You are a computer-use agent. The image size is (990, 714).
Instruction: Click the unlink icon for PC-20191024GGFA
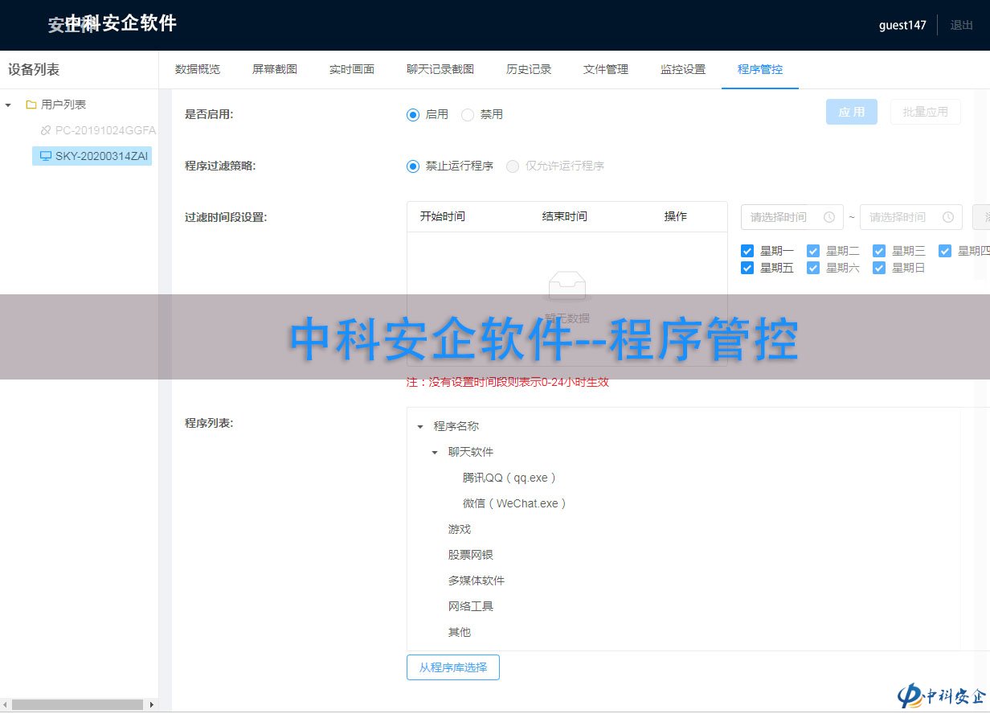[x=45, y=130]
